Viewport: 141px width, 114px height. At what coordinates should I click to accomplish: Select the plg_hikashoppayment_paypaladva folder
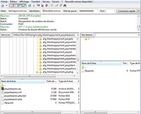(x=59, y=56)
